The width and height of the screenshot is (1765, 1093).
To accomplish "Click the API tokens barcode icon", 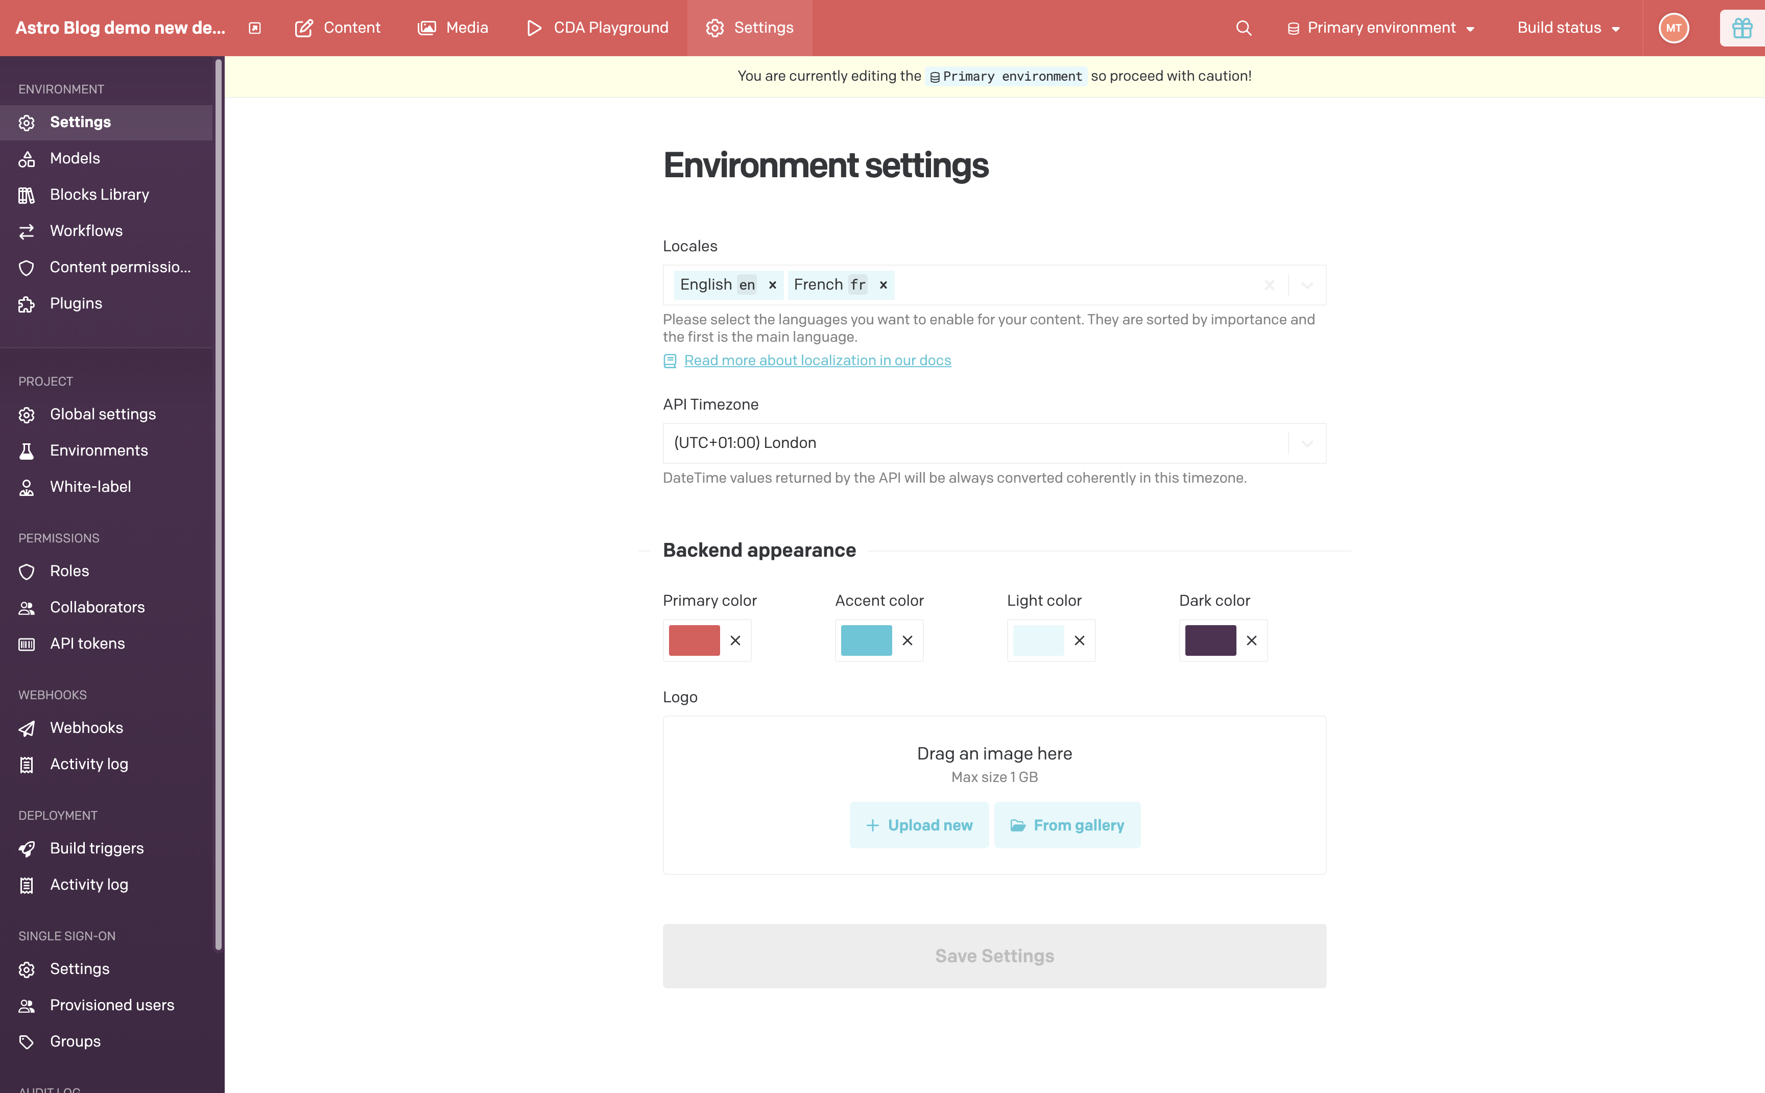I will (27, 644).
